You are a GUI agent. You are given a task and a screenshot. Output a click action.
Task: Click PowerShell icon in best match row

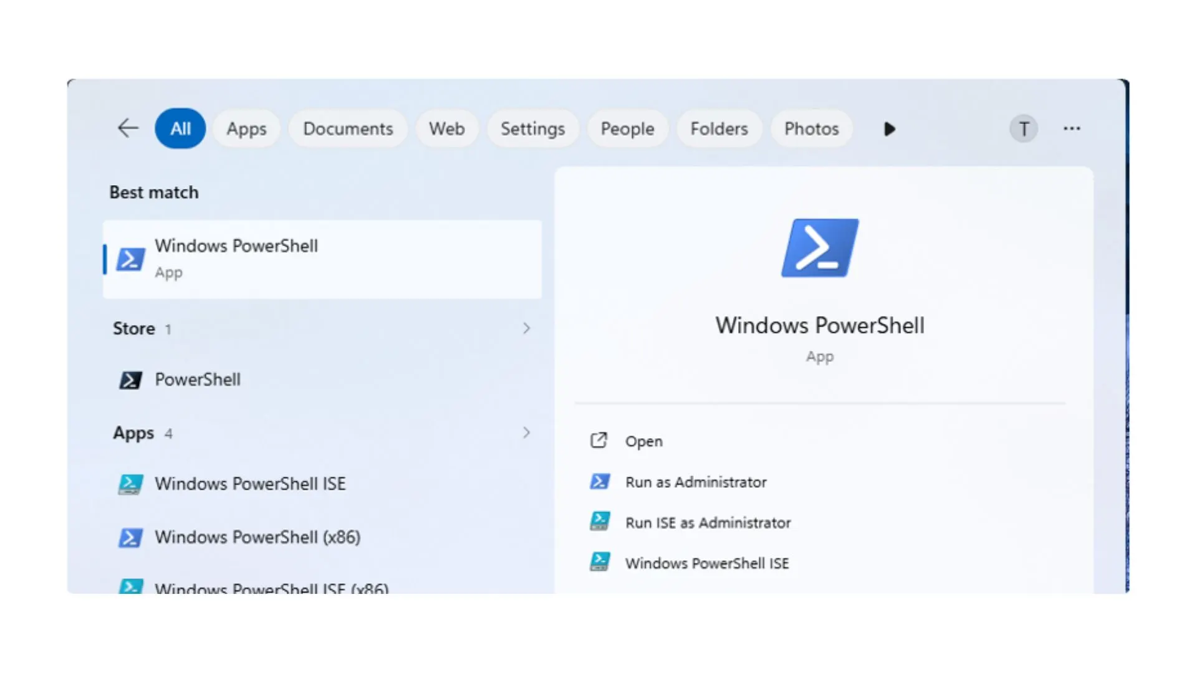click(x=131, y=259)
